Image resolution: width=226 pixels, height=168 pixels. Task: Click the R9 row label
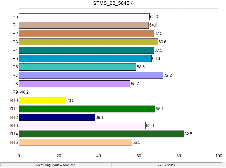(x=15, y=92)
